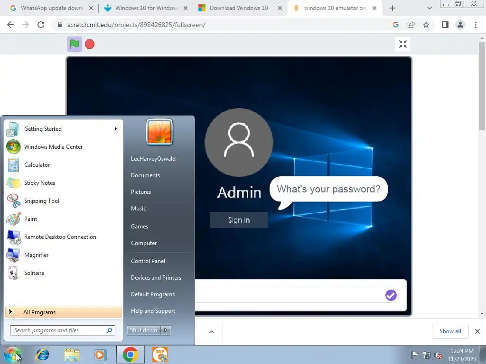Open Getting Started from Start menu

pyautogui.click(x=64, y=129)
